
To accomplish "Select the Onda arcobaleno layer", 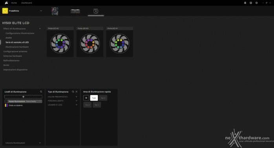I will [16, 105].
